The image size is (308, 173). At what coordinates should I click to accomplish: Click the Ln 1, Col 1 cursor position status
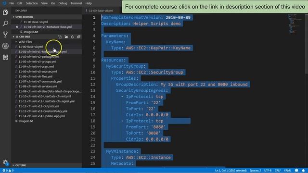click(x=231, y=171)
